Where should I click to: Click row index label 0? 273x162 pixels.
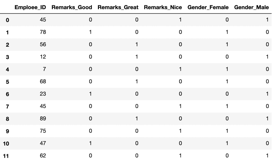[8, 21]
